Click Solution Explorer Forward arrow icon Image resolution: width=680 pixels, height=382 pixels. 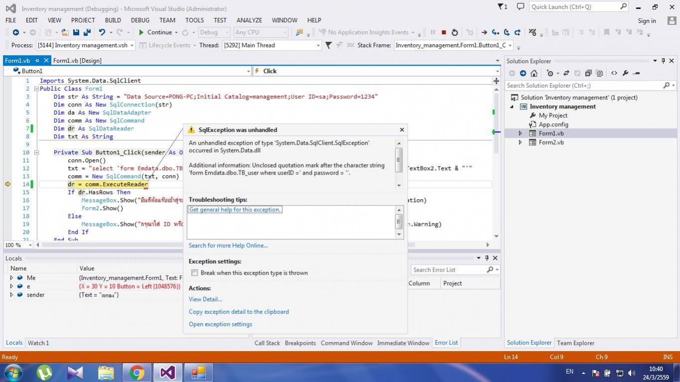pos(523,73)
